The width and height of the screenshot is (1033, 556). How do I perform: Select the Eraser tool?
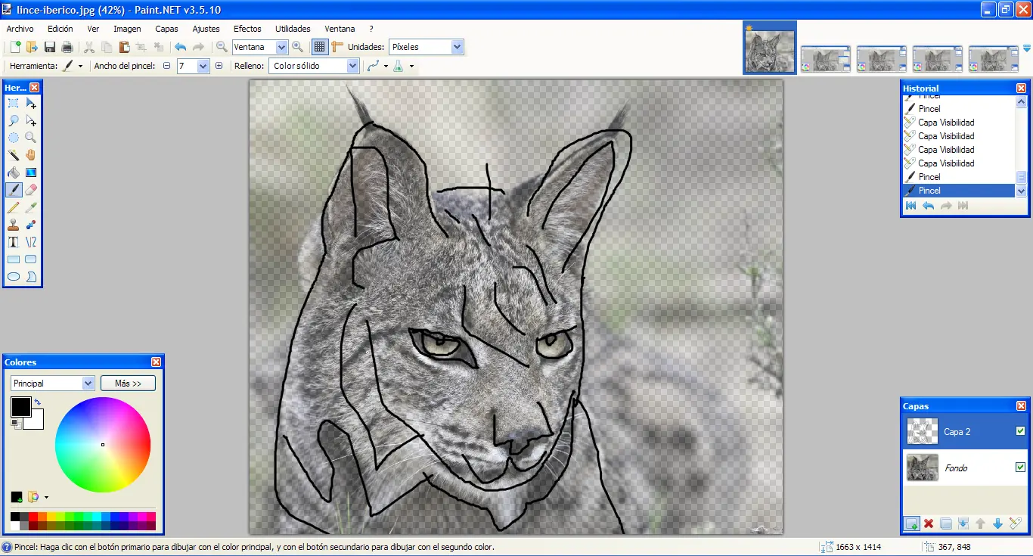pyautogui.click(x=31, y=190)
